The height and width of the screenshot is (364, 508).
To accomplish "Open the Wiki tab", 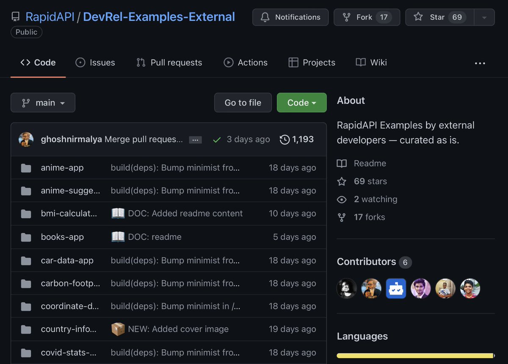I will point(371,63).
